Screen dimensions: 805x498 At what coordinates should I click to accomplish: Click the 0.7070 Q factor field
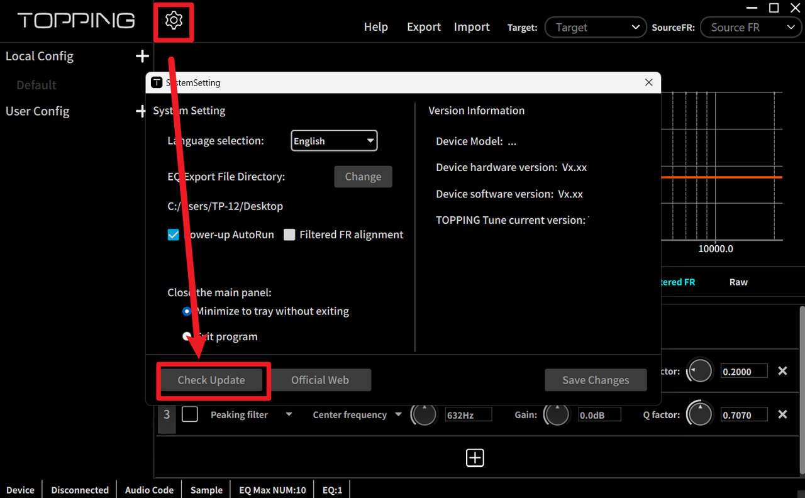tap(744, 415)
